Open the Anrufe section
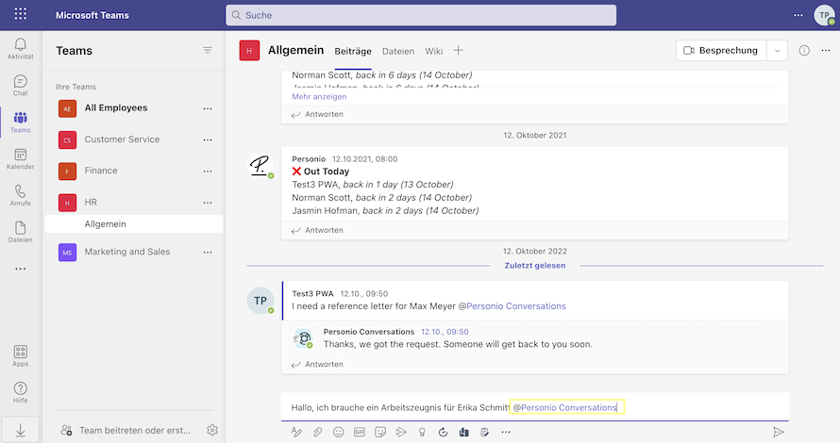 (x=21, y=196)
